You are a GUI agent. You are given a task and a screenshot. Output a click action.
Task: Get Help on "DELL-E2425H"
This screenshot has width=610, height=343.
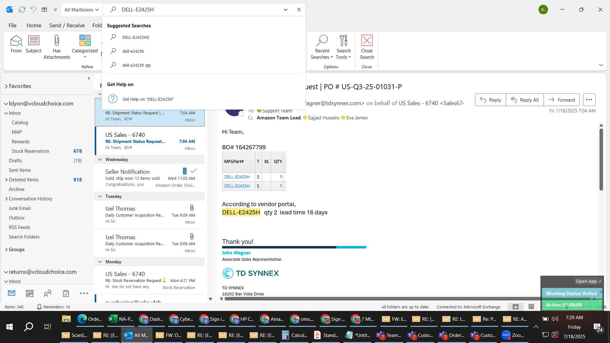(203, 99)
